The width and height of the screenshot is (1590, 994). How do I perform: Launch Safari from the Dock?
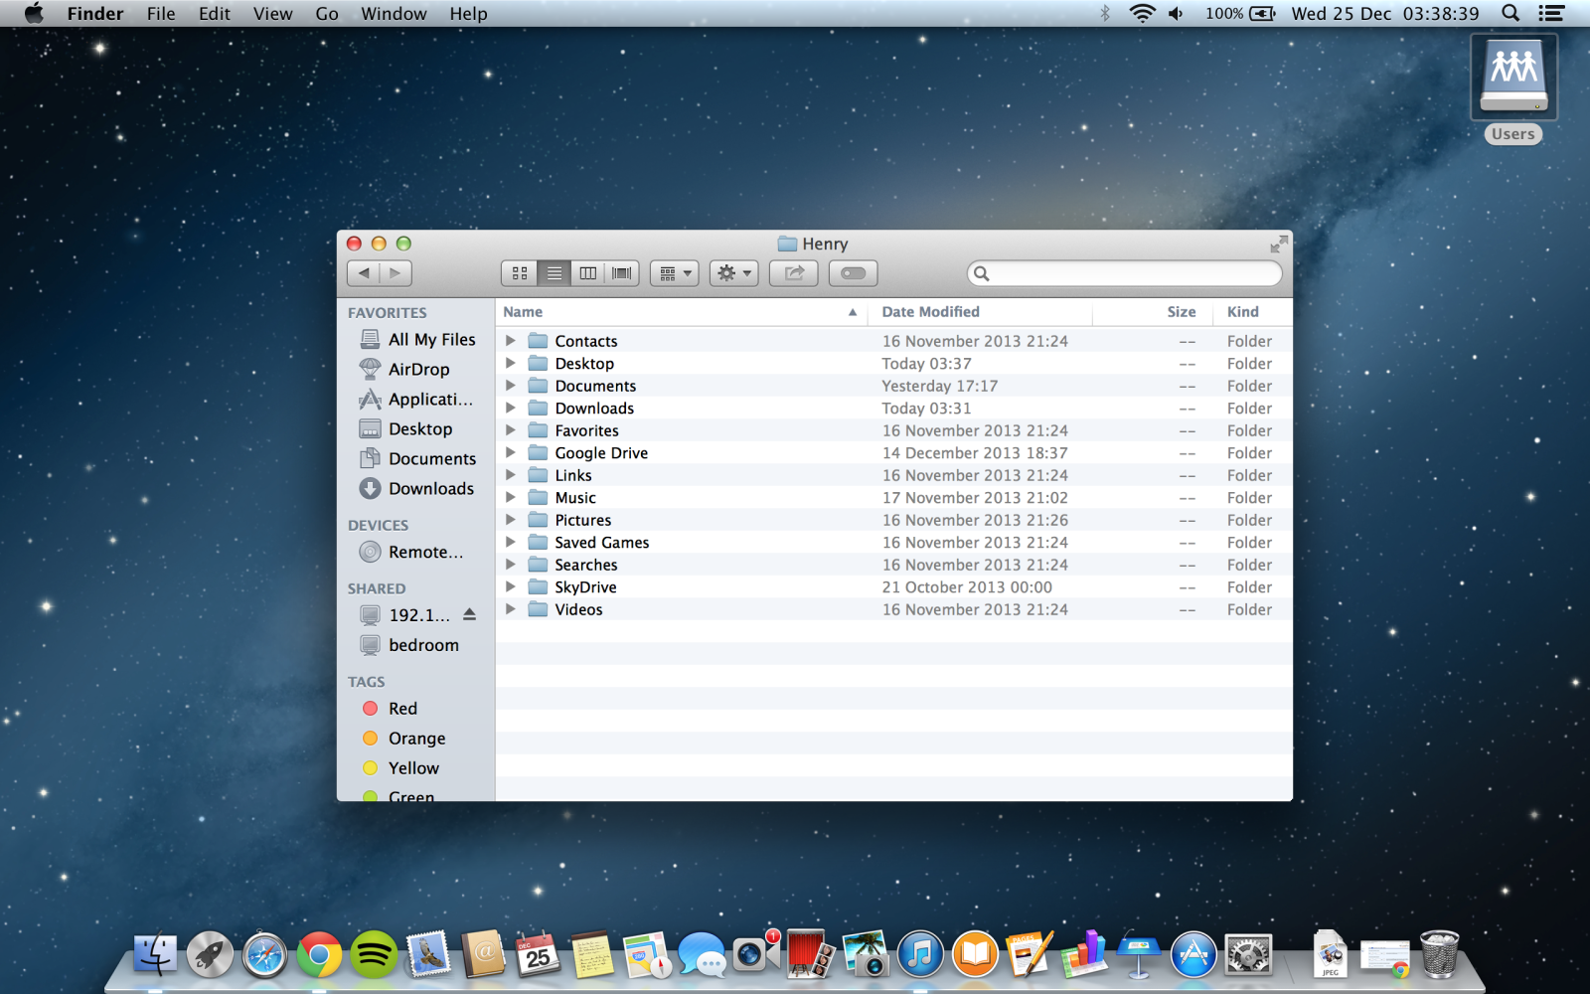point(264,955)
